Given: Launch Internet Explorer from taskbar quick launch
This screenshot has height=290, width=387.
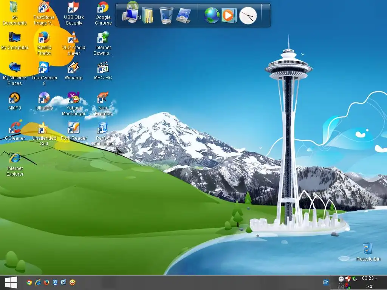Looking at the screenshot, I should (x=38, y=282).
